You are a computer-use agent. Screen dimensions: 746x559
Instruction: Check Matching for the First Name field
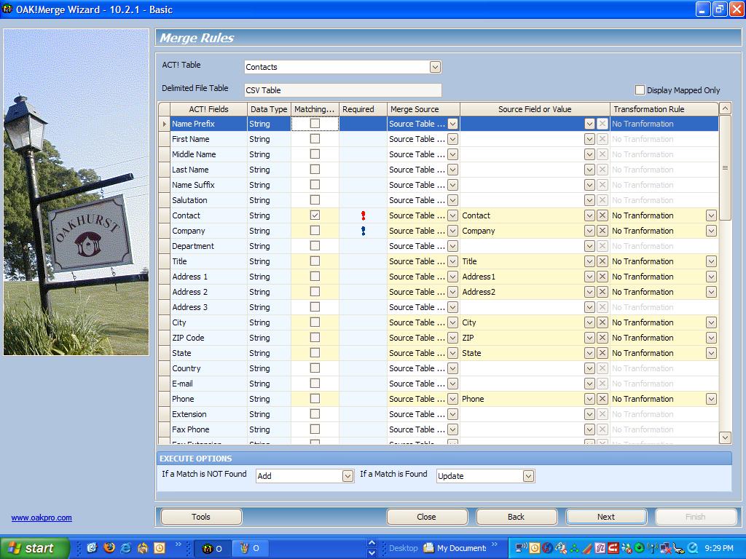(315, 139)
